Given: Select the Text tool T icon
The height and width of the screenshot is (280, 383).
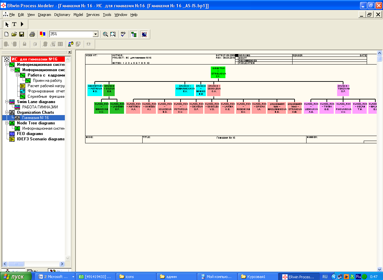Looking at the screenshot, I should tap(14, 24).
